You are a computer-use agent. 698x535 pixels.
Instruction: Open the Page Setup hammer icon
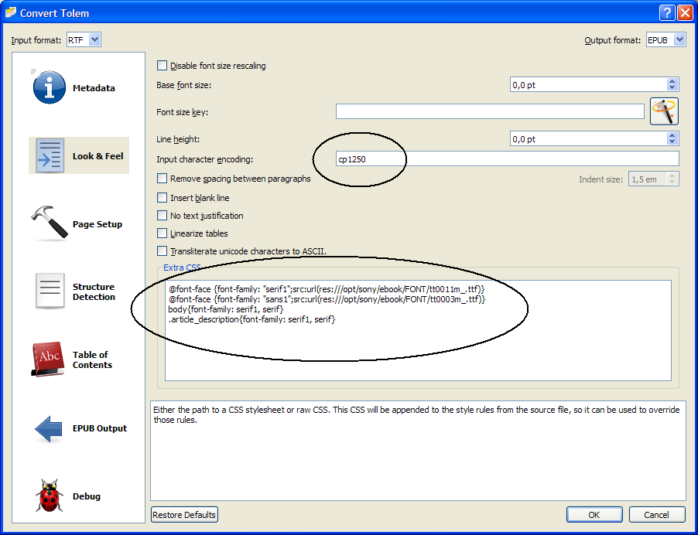pos(50,222)
